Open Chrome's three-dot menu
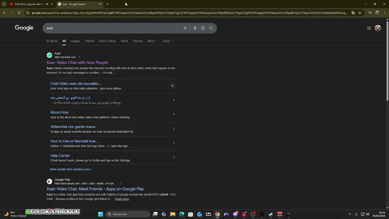Viewport: 389px width, 219px height. click(384, 13)
